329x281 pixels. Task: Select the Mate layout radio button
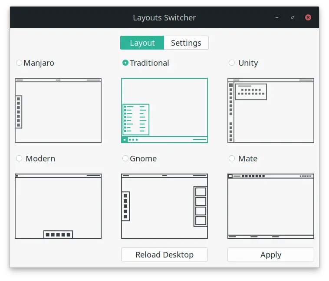232,158
